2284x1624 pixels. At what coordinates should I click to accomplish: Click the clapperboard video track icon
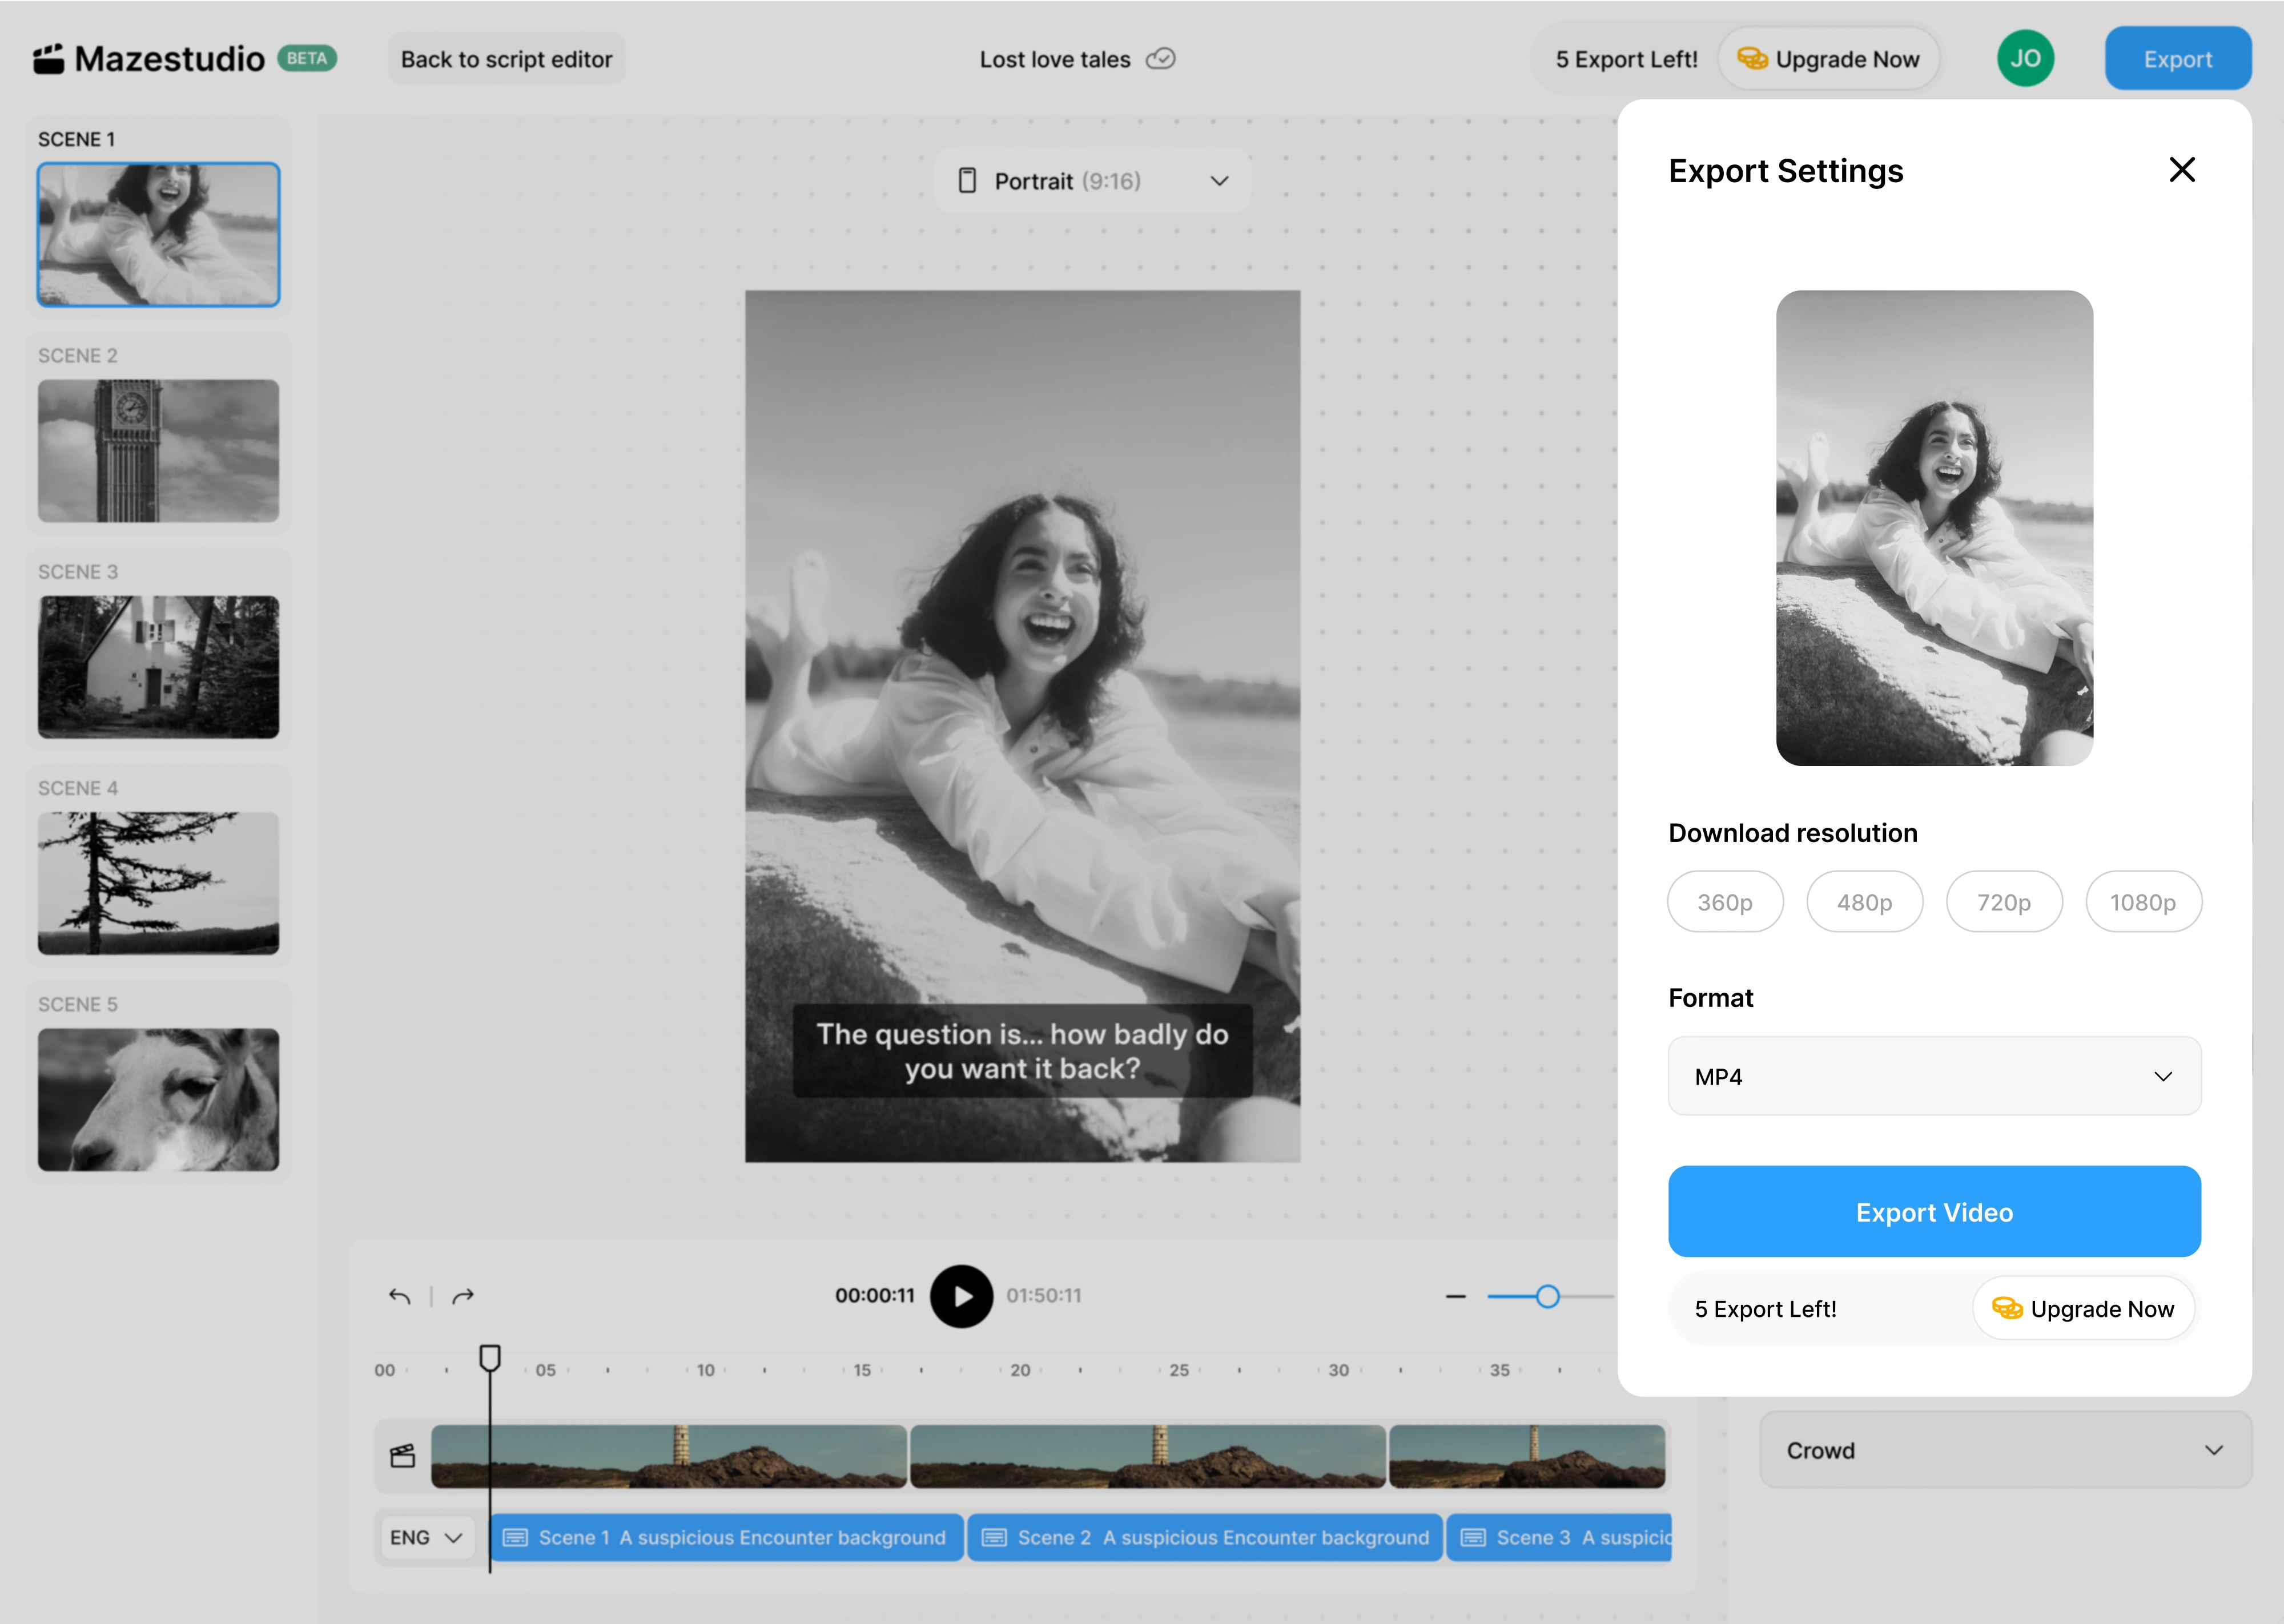[402, 1456]
